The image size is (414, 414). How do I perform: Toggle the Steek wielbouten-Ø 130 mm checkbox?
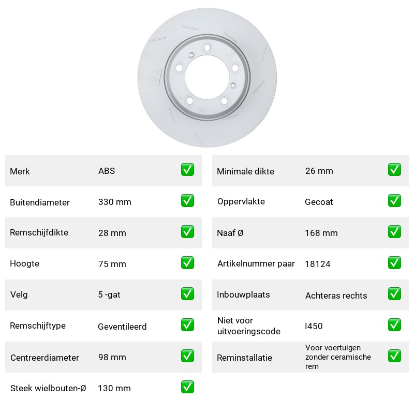point(187,387)
